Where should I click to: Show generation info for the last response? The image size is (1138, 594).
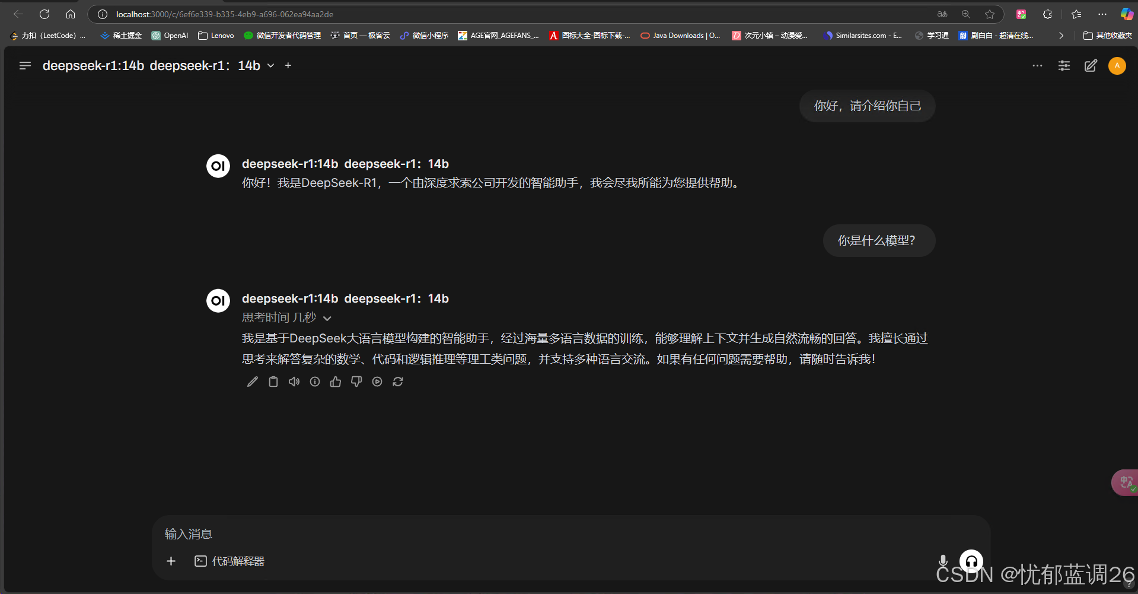(315, 382)
